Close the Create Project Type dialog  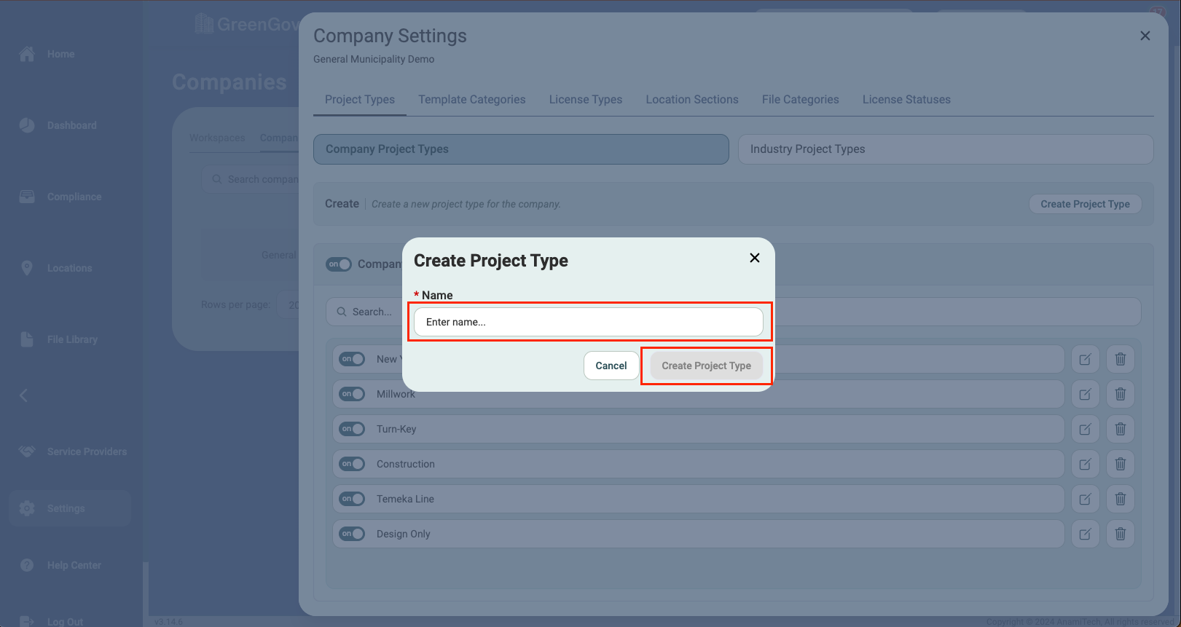[755, 258]
